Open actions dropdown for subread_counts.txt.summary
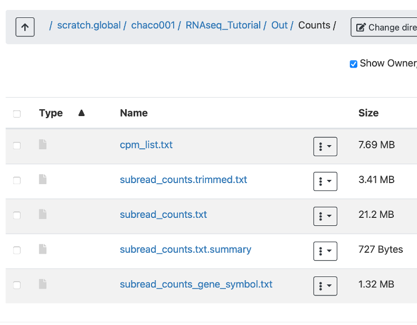Screen dimensions: 417x325 325,251
